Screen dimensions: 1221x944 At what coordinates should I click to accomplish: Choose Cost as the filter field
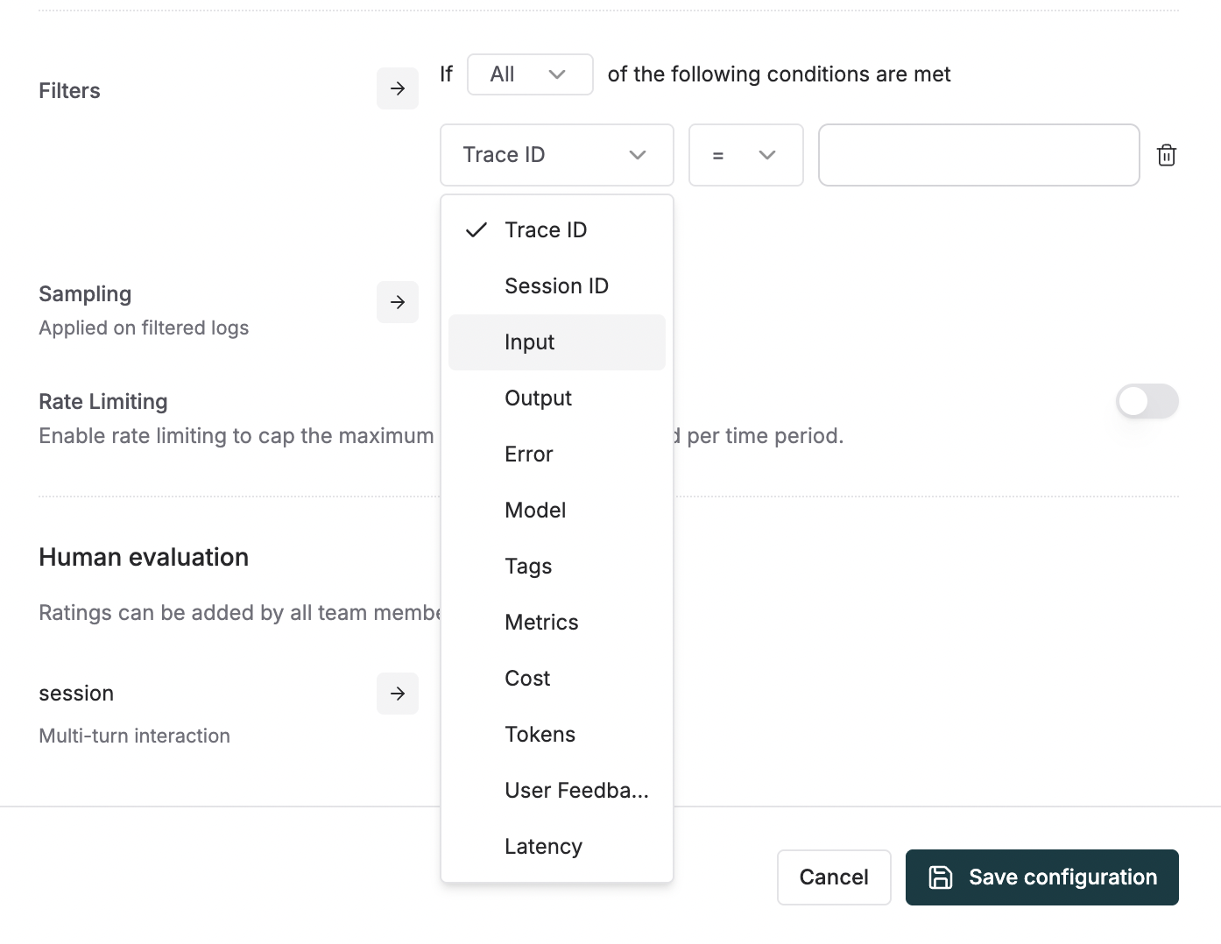(526, 678)
